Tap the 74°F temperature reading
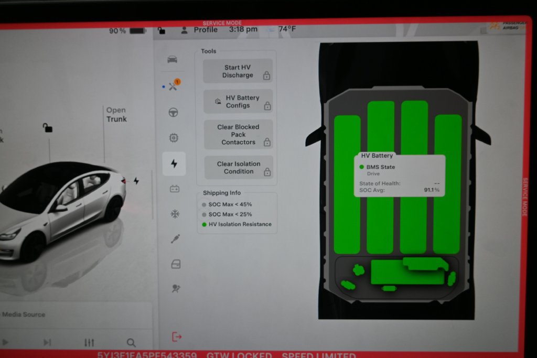Screen dimensions: 537x358 [287, 29]
